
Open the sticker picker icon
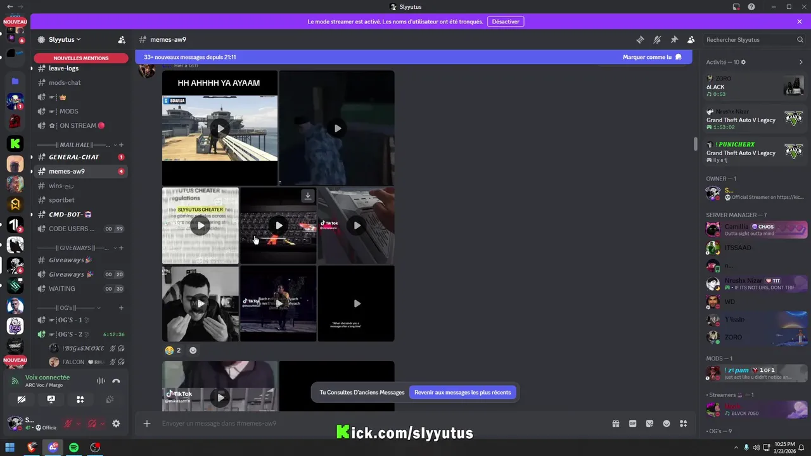(649, 424)
